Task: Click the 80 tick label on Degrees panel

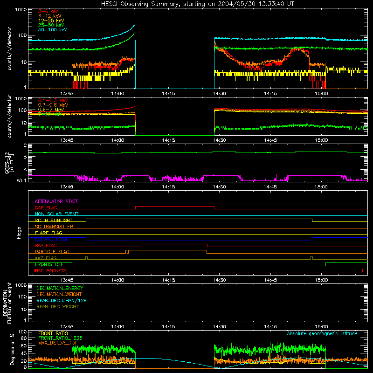Action: [24, 338]
